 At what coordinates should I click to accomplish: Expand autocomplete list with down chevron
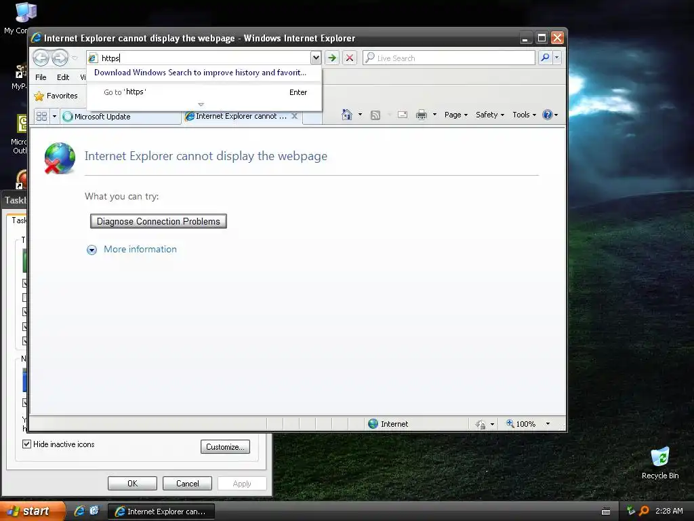coord(201,104)
